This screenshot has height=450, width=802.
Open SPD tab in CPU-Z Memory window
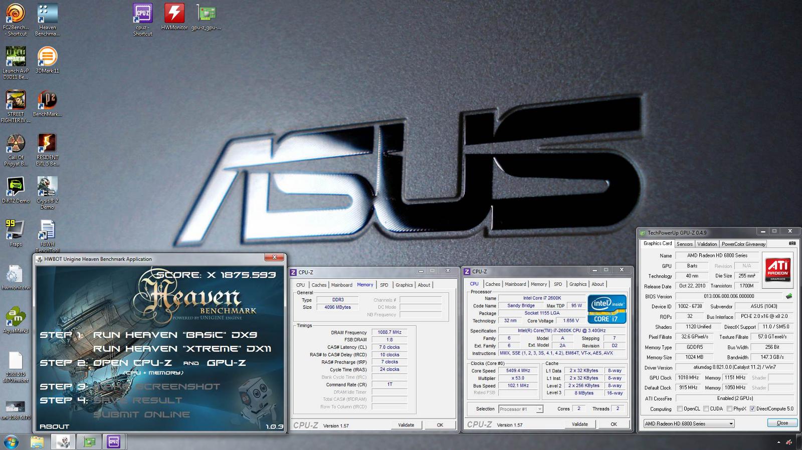pos(384,285)
